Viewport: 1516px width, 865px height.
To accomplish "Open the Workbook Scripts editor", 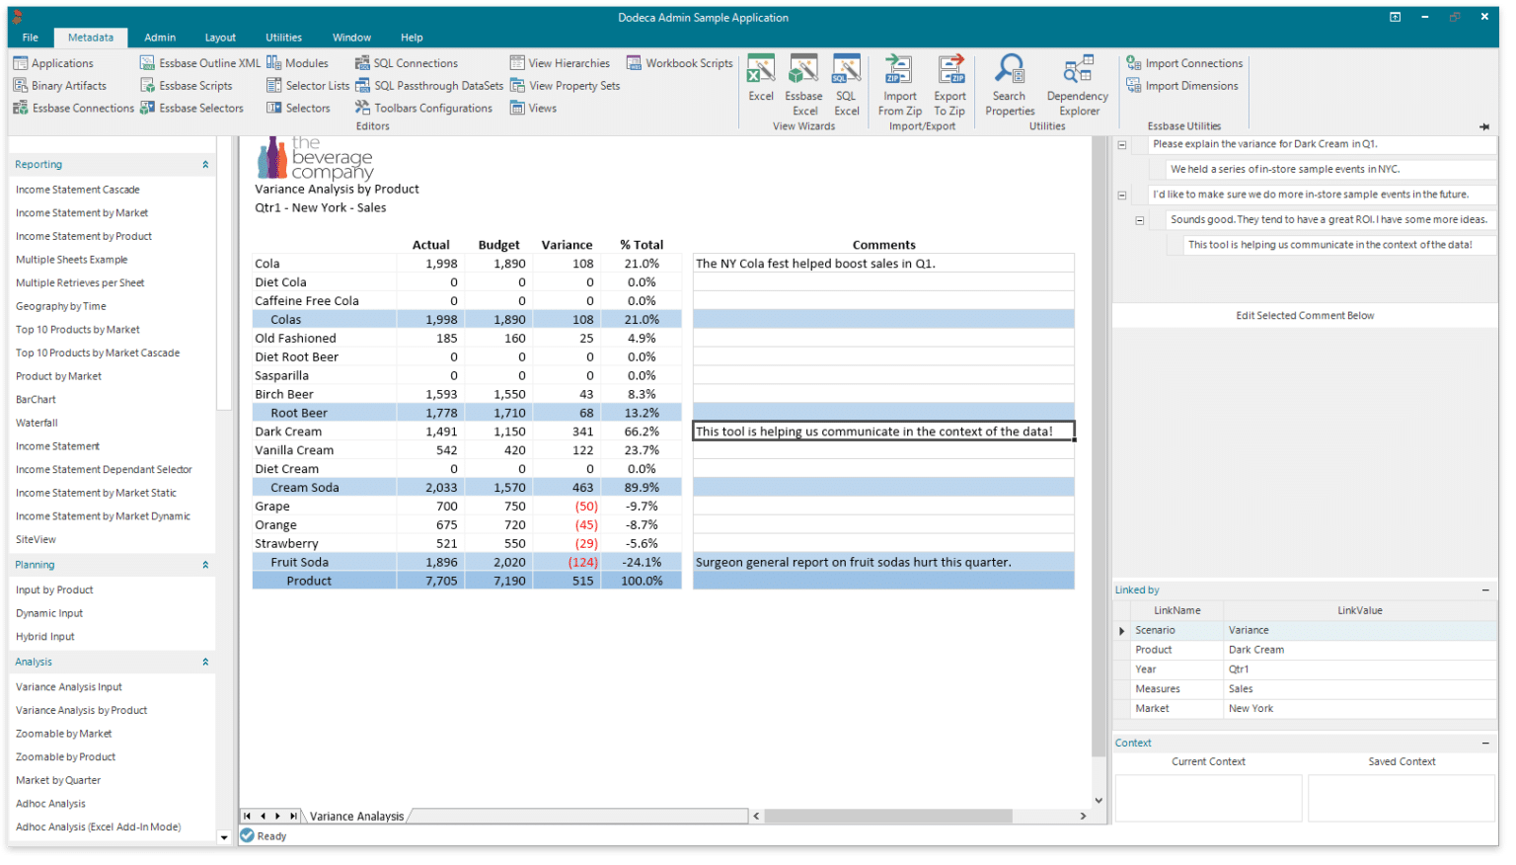I will click(x=680, y=62).
